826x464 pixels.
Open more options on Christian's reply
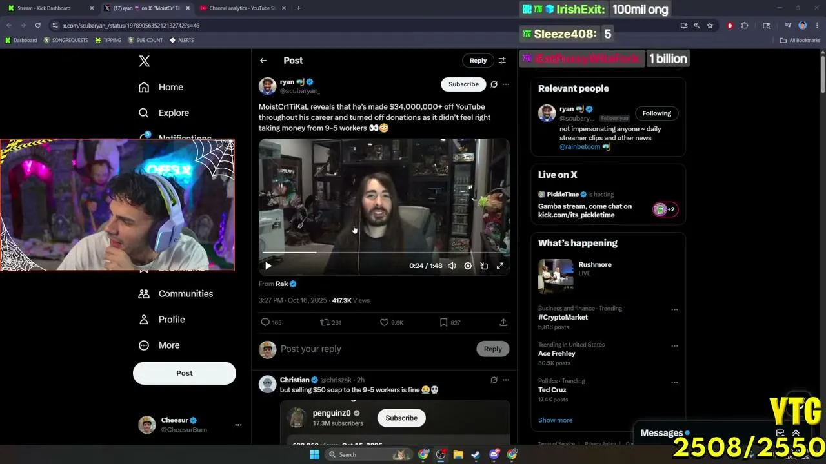click(506, 380)
